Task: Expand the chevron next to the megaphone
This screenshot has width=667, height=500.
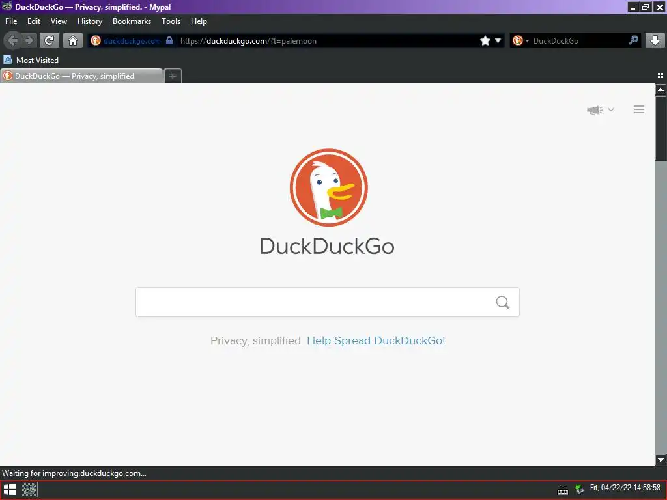Action: click(x=611, y=109)
